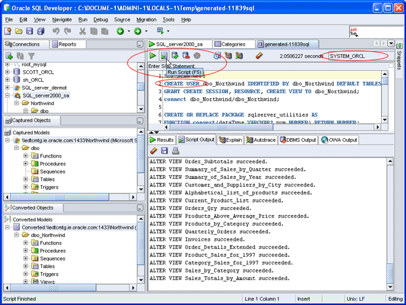Switch to the Reports tab
The width and height of the screenshot is (406, 305).
(x=67, y=44)
